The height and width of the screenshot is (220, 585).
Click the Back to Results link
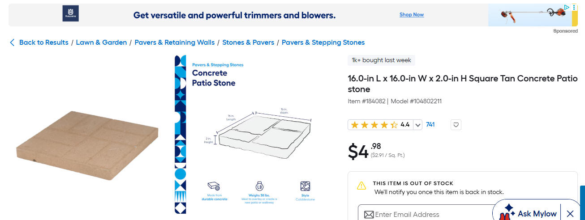[43, 42]
